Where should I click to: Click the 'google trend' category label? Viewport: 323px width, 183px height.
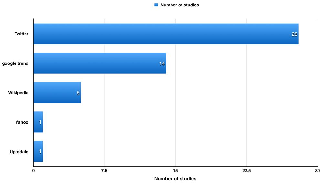click(15, 63)
